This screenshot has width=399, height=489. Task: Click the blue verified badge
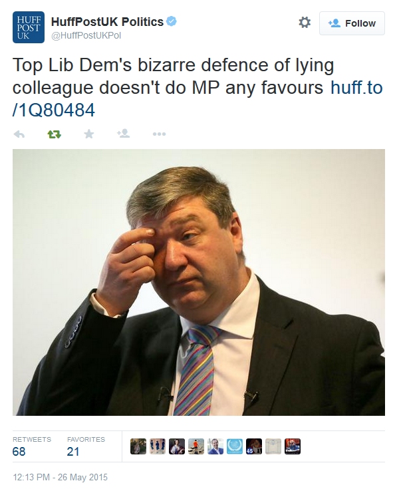click(172, 21)
